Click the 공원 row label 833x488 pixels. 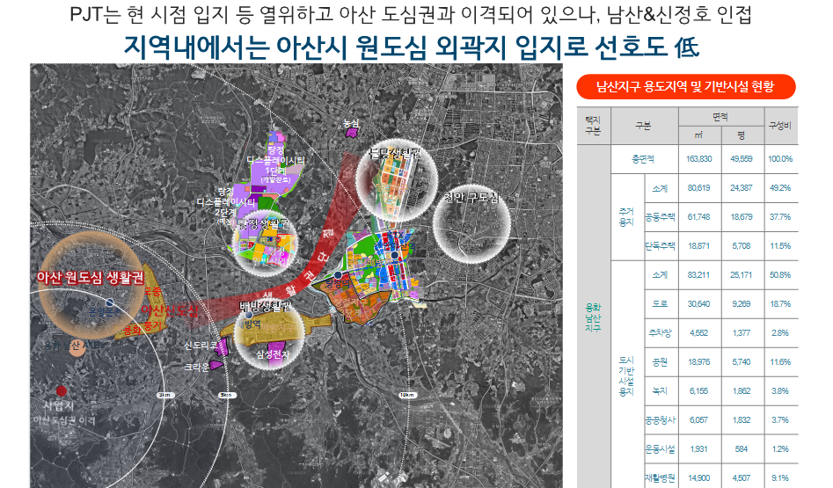click(x=661, y=362)
